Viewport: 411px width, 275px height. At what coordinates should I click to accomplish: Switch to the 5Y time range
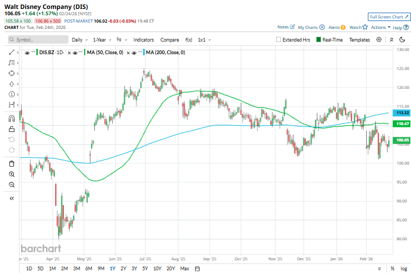tap(145, 269)
